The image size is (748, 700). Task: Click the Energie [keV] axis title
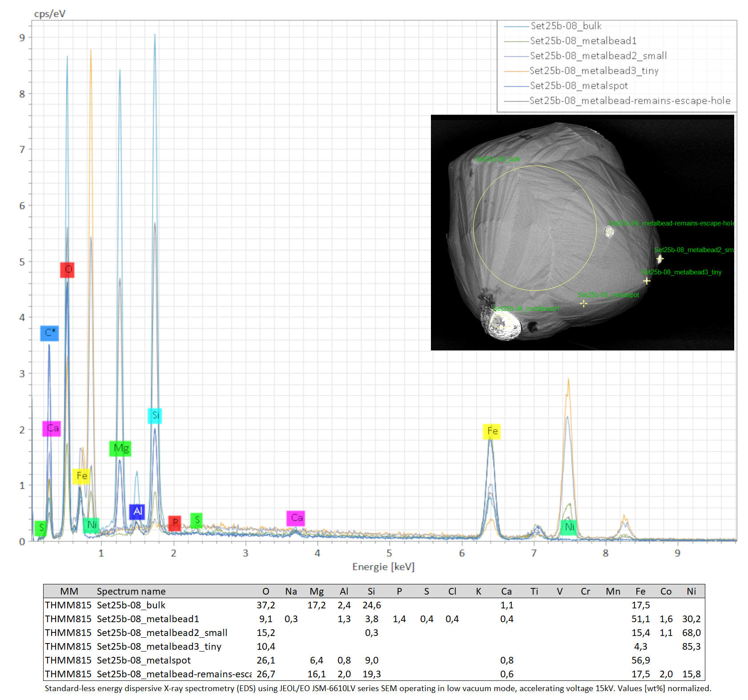click(x=383, y=567)
